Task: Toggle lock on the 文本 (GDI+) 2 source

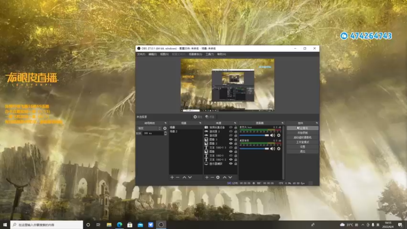Action: (236, 160)
